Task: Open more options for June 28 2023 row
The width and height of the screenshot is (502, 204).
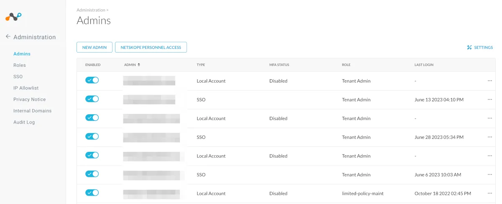Action: pyautogui.click(x=490, y=137)
